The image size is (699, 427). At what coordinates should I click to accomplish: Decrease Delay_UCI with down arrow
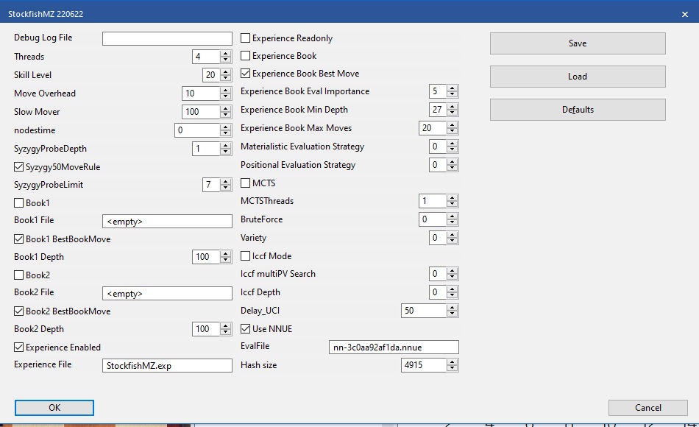(452, 314)
